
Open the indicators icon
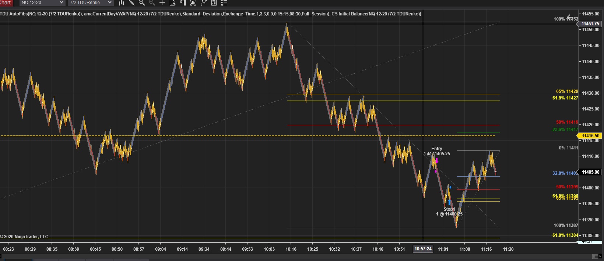(x=193, y=3)
